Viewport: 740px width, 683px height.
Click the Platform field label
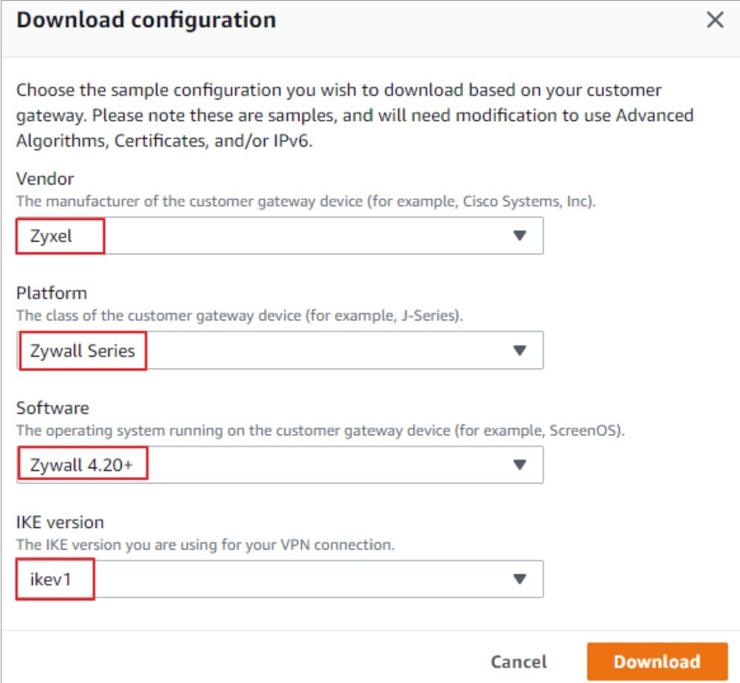(x=52, y=293)
